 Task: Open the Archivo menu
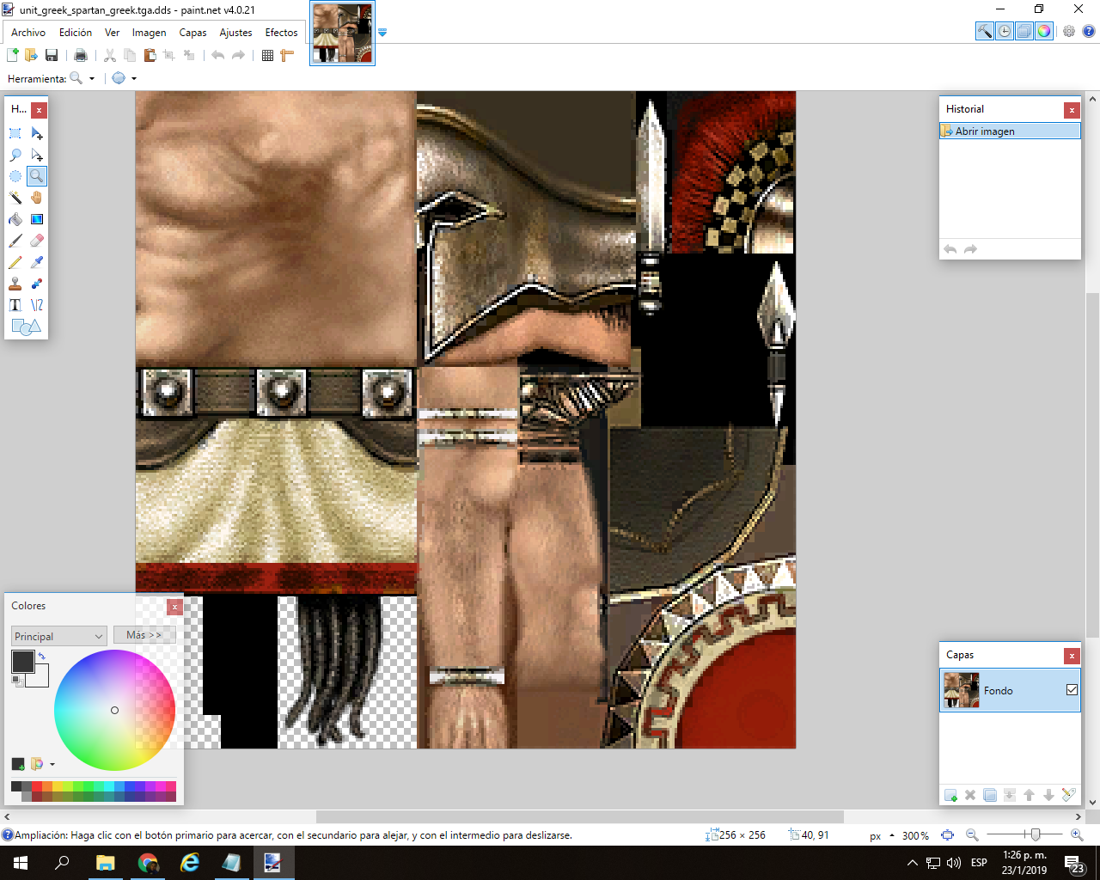coord(28,33)
